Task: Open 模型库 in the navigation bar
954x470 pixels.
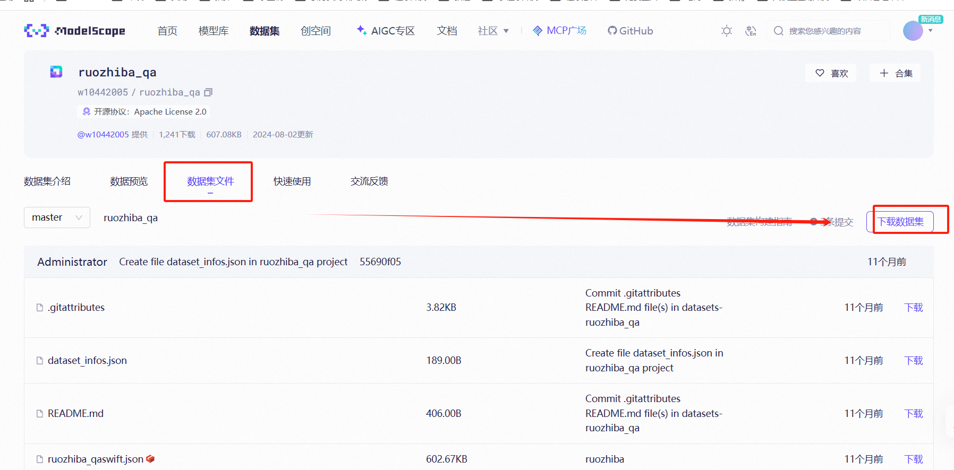Action: (x=214, y=31)
